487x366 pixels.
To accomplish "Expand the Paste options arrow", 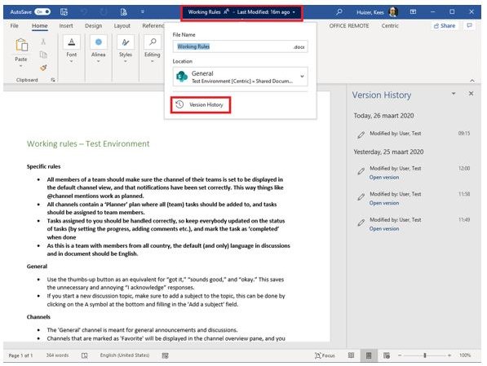I will point(21,66).
